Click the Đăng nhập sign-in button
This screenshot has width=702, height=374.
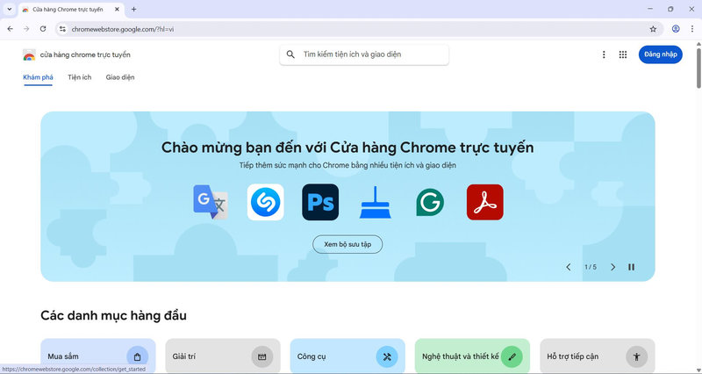point(661,54)
